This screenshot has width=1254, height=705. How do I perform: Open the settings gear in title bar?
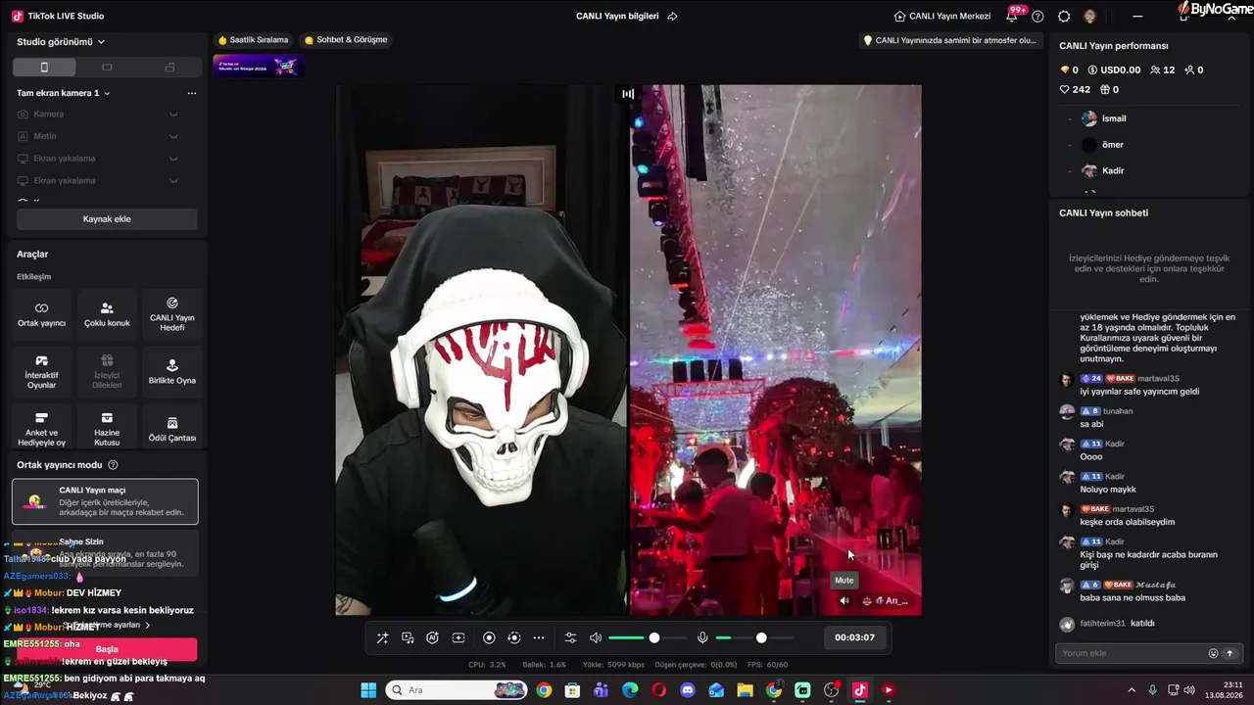1064,16
